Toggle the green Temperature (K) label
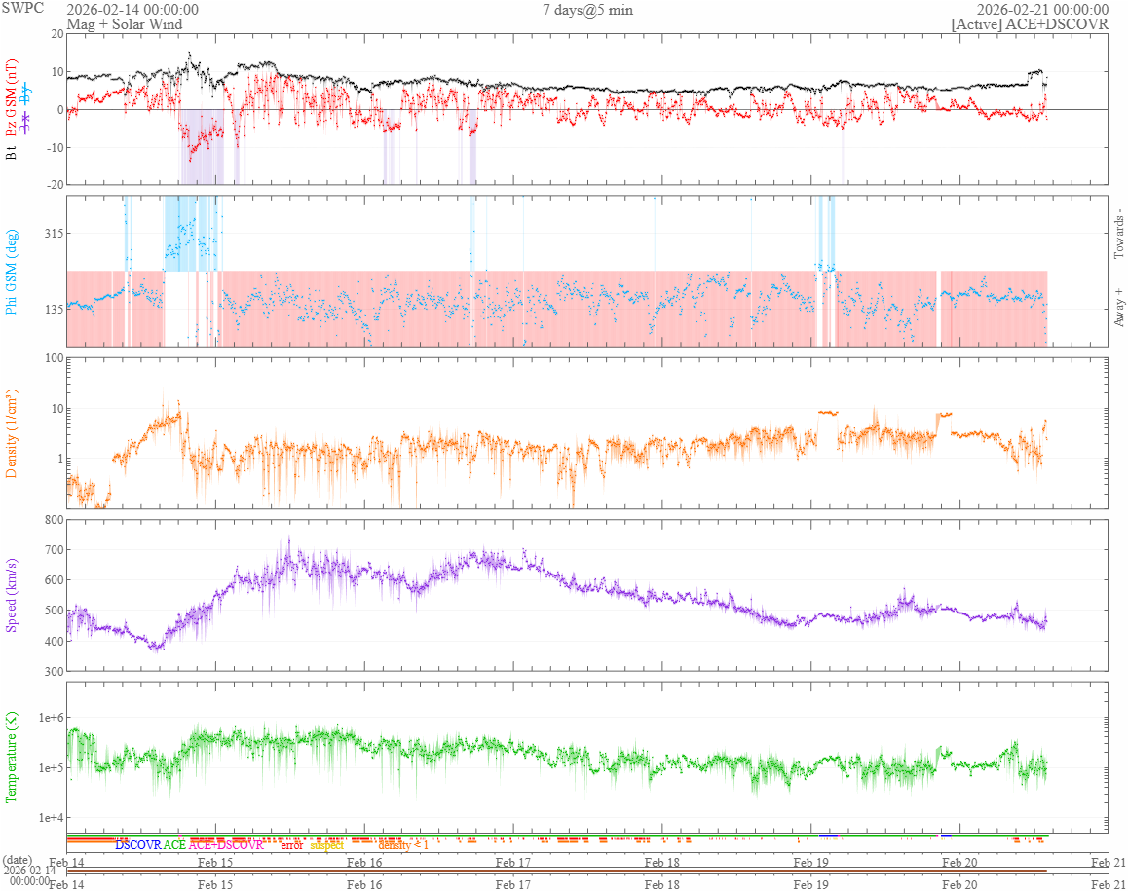This screenshot has width=1128, height=891. (x=11, y=758)
